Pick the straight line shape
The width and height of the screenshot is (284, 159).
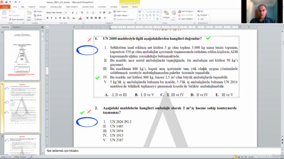pos(143,11)
